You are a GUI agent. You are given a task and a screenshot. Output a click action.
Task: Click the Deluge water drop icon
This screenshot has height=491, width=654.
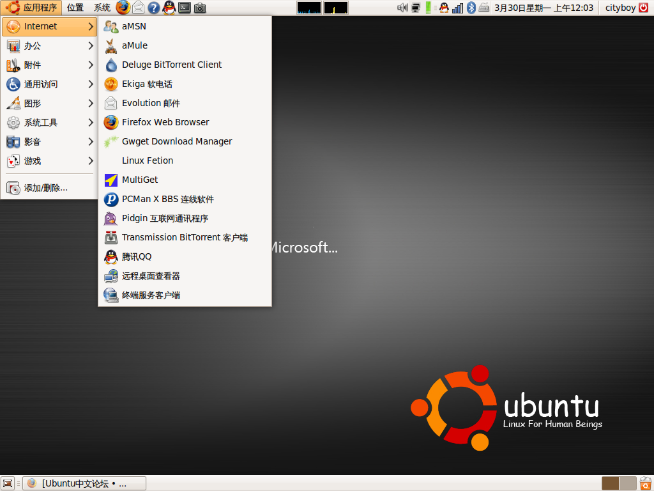point(111,65)
